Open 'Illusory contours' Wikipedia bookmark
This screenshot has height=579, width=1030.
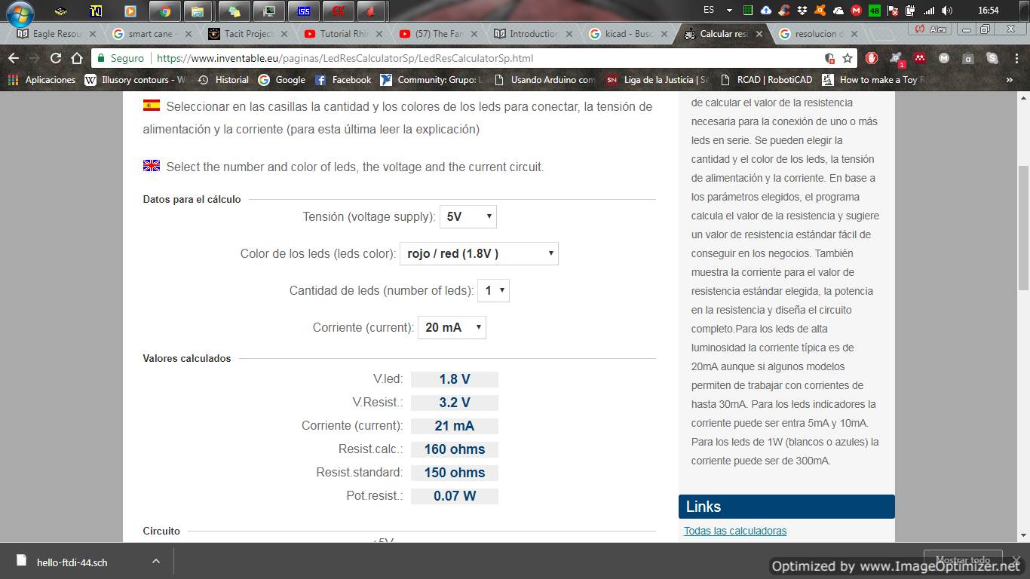coord(136,79)
